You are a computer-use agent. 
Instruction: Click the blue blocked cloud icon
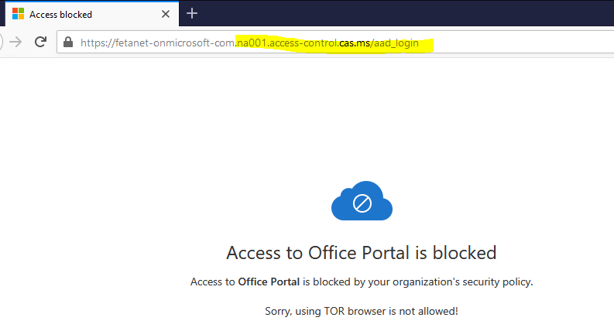pos(362,203)
